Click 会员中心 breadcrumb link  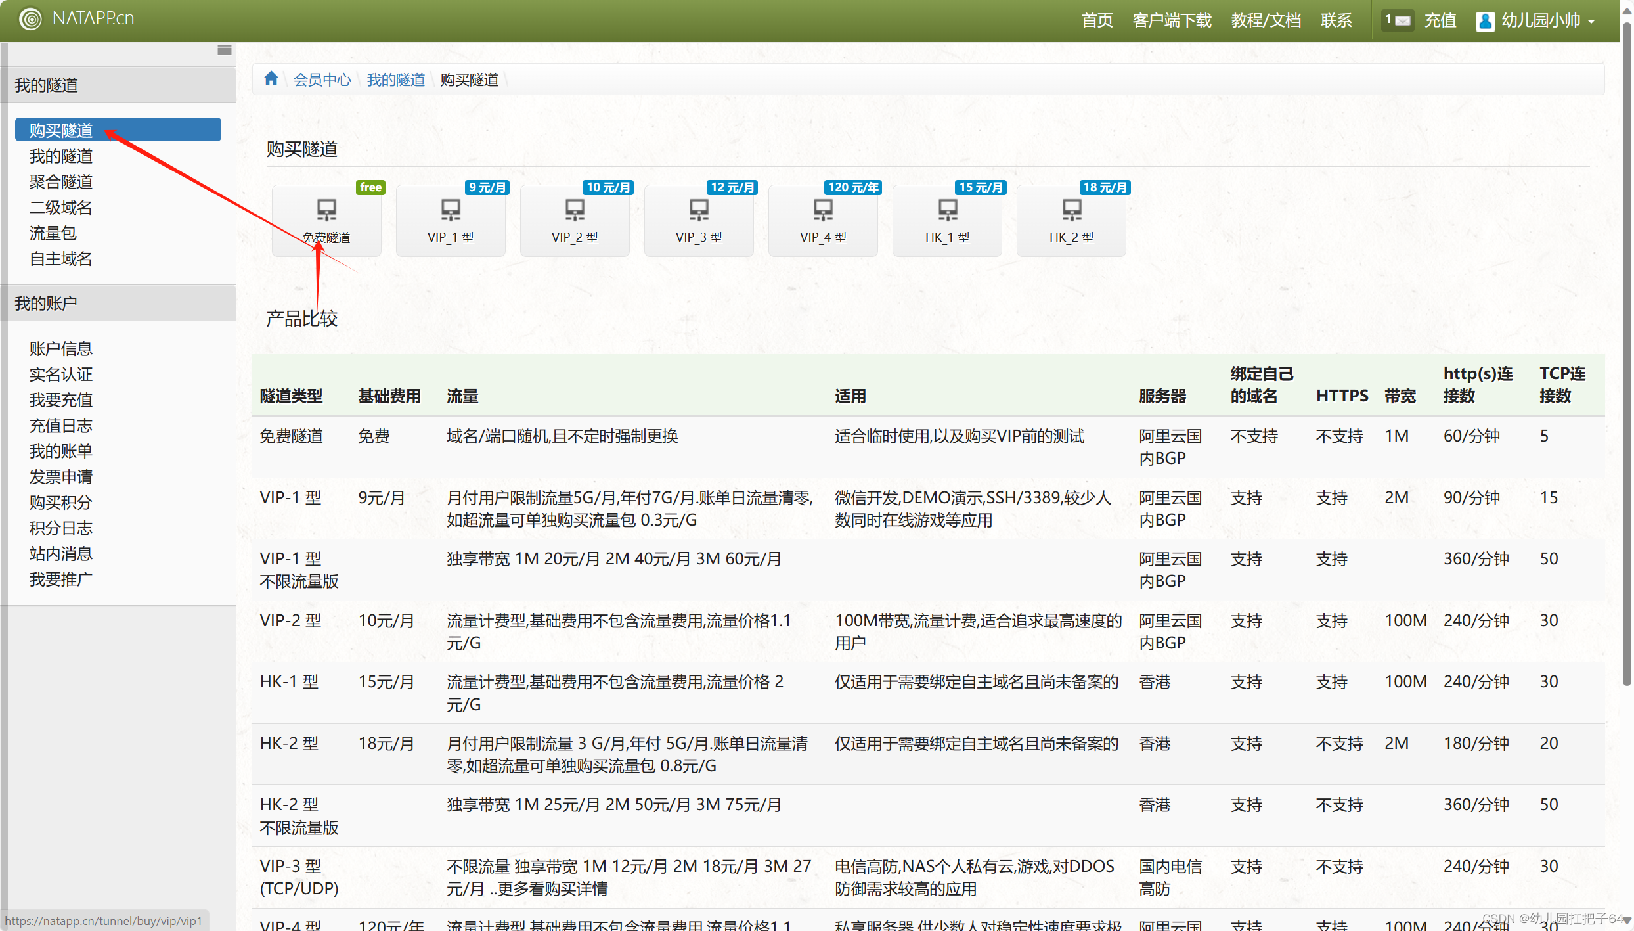[x=322, y=79]
